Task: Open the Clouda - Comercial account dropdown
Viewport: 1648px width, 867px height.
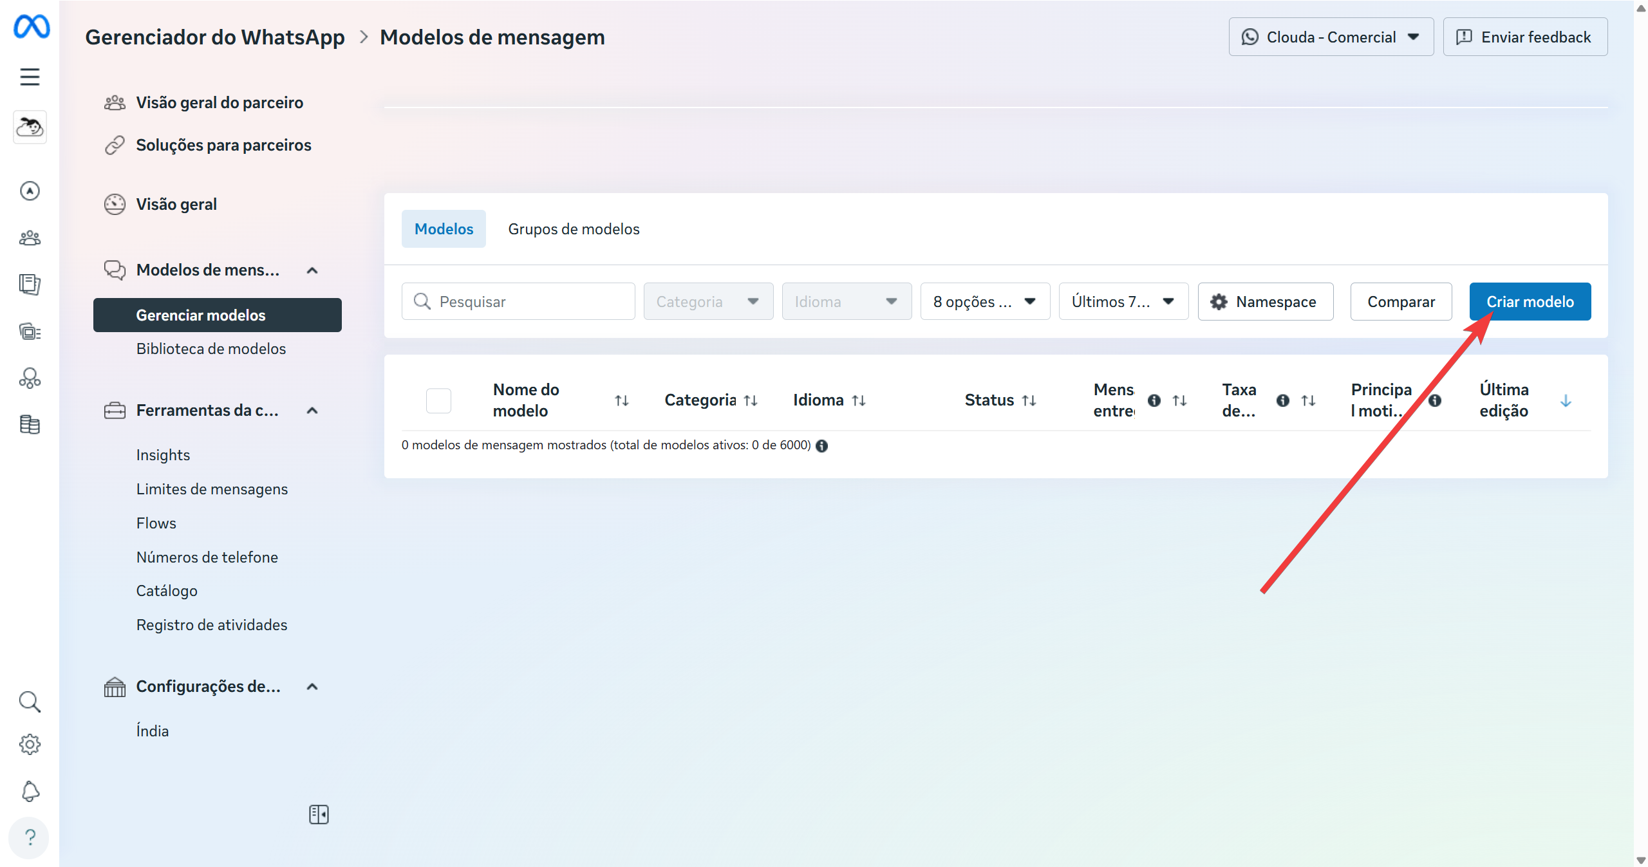Action: (1331, 37)
